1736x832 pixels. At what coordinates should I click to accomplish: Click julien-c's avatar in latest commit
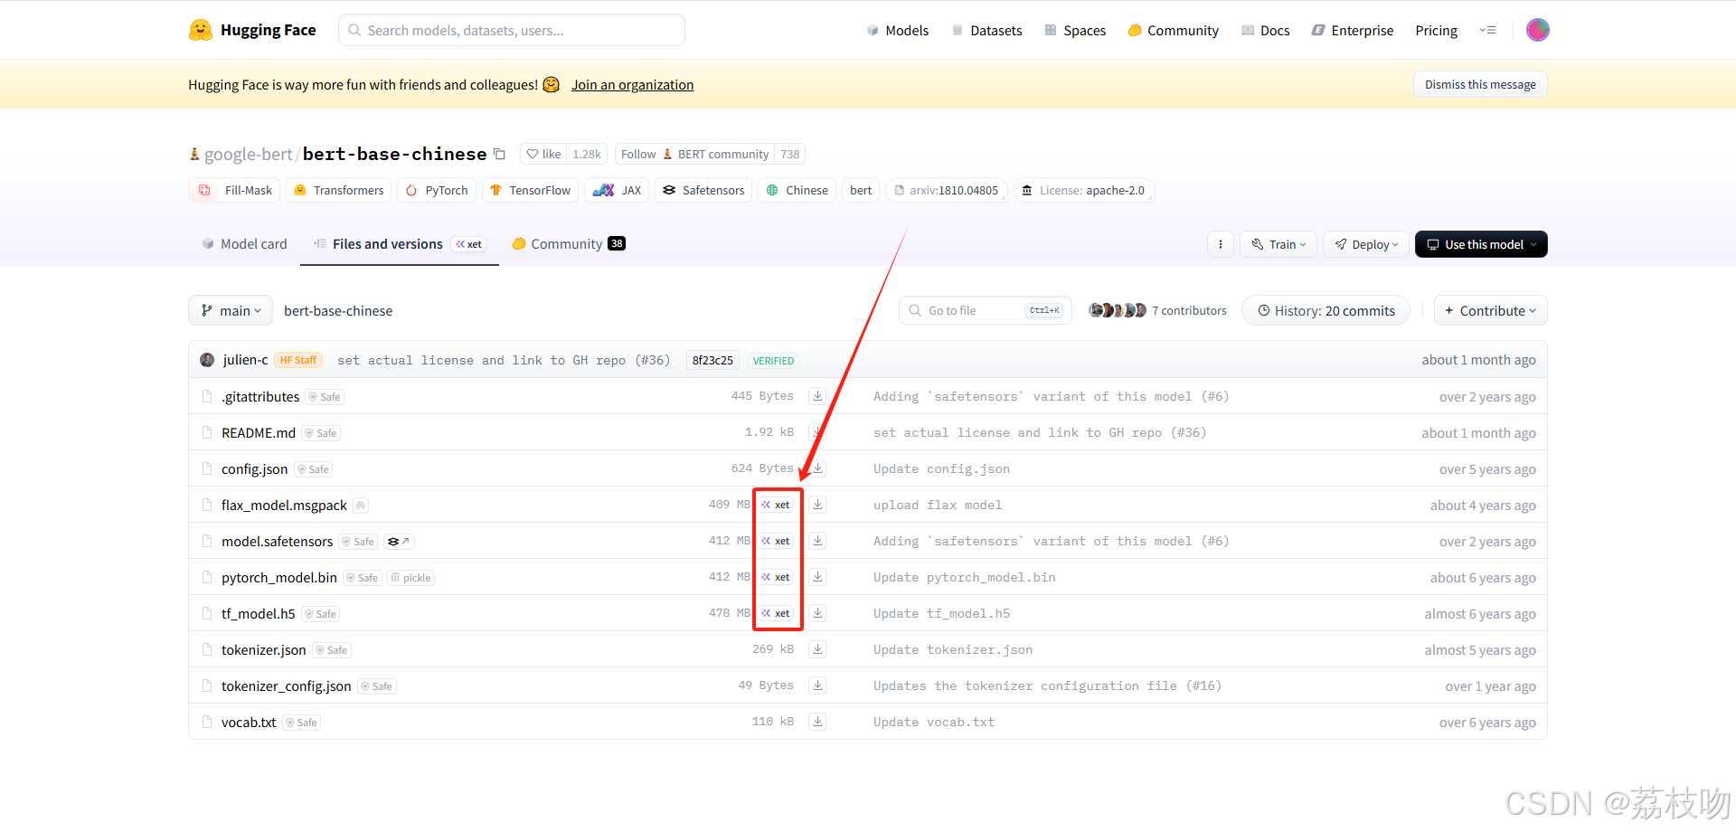(207, 360)
